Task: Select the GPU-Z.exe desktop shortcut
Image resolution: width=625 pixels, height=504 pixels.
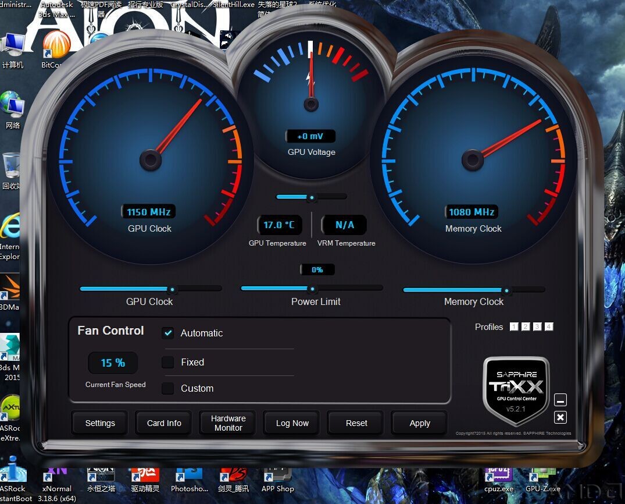Action: (x=542, y=480)
